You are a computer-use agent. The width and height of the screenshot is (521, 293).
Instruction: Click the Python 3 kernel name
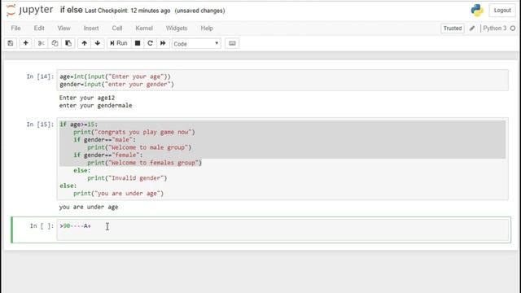click(494, 28)
